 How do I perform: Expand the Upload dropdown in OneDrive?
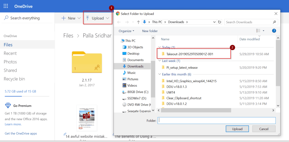pyautogui.click(x=108, y=18)
